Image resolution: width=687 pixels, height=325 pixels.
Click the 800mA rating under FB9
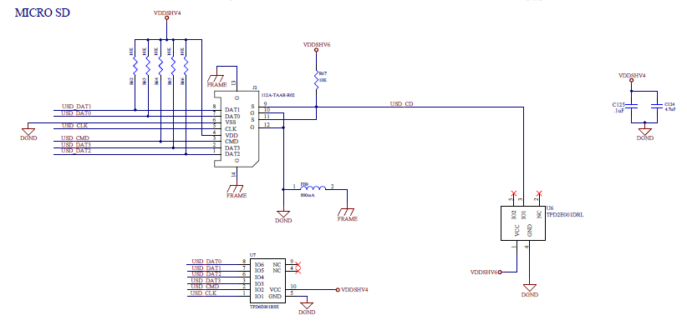(308, 195)
